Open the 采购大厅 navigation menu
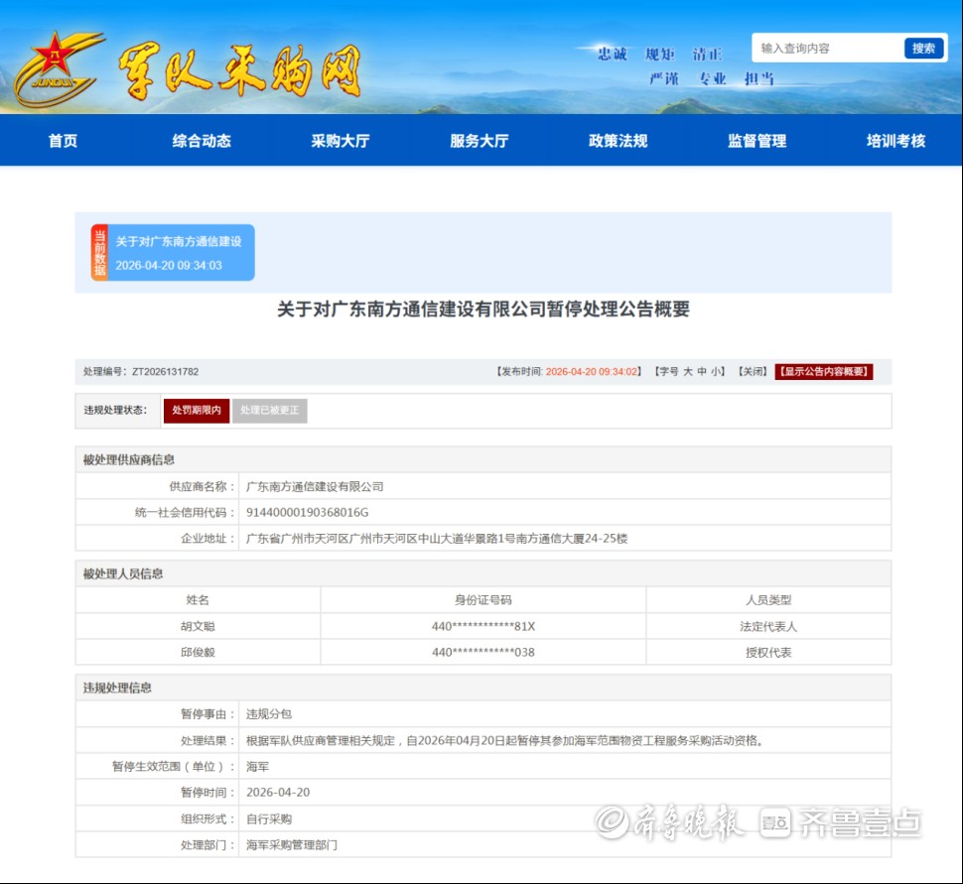 pyautogui.click(x=341, y=141)
